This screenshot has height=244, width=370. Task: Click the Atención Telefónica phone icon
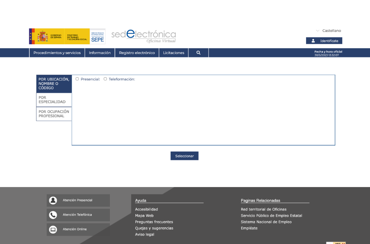pyautogui.click(x=53, y=215)
